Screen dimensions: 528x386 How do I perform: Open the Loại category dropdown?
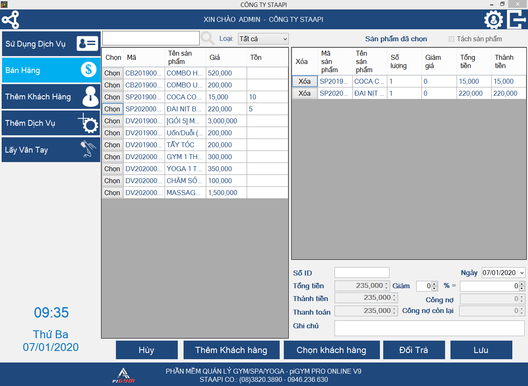tap(263, 39)
